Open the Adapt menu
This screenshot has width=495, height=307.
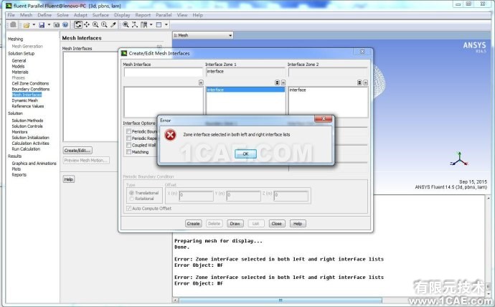point(80,15)
